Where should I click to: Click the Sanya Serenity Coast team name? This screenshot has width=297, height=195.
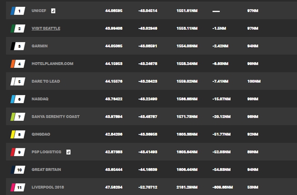click(55, 117)
